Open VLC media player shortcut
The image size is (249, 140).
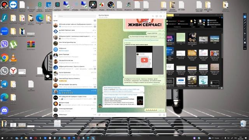coord(13,58)
